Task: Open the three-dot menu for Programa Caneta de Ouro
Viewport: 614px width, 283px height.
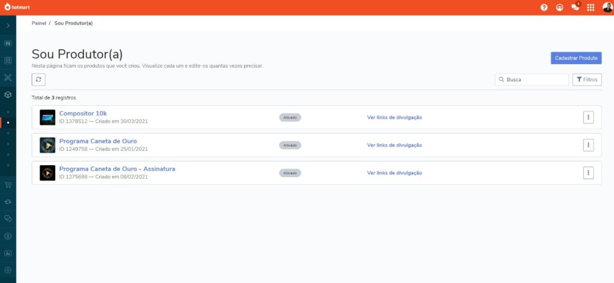Action: tap(588, 145)
